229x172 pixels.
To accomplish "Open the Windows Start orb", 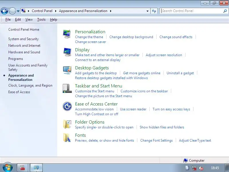I will 8,167.
